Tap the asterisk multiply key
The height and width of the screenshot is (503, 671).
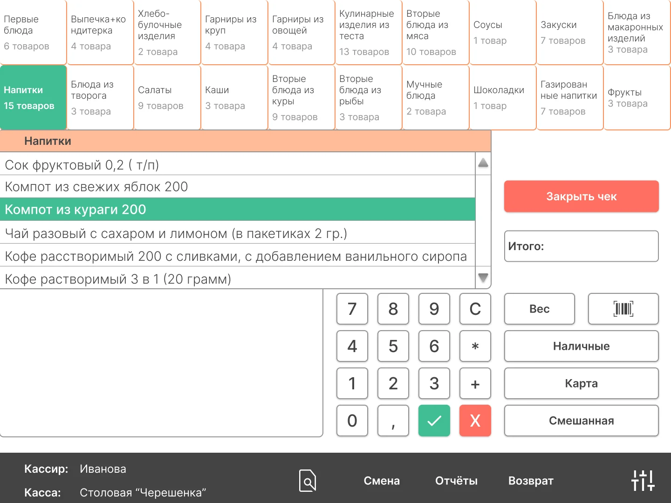(475, 346)
